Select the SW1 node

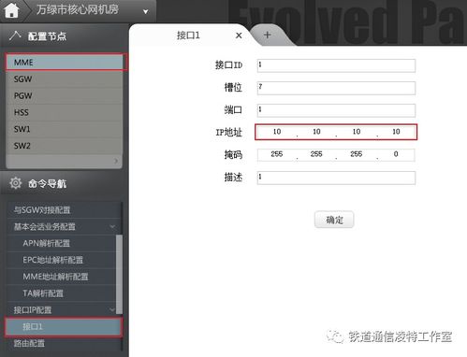tap(65, 129)
